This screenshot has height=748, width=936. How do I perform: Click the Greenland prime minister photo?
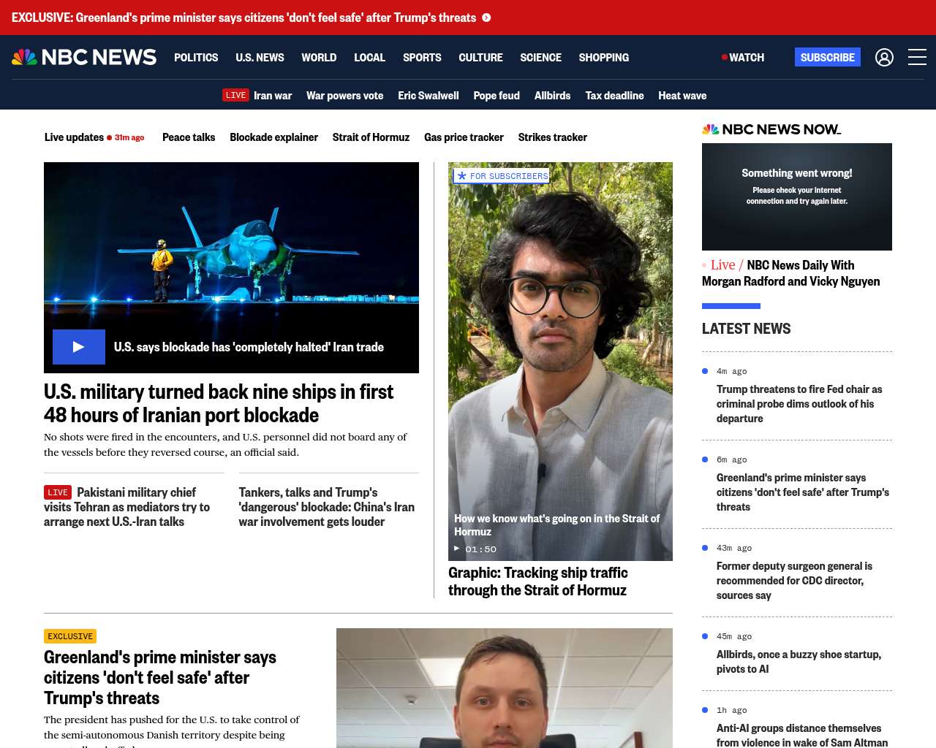coord(505,688)
